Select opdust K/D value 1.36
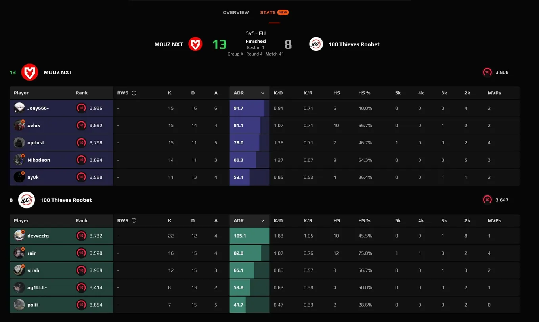The height and width of the screenshot is (322, 539). tap(278, 143)
